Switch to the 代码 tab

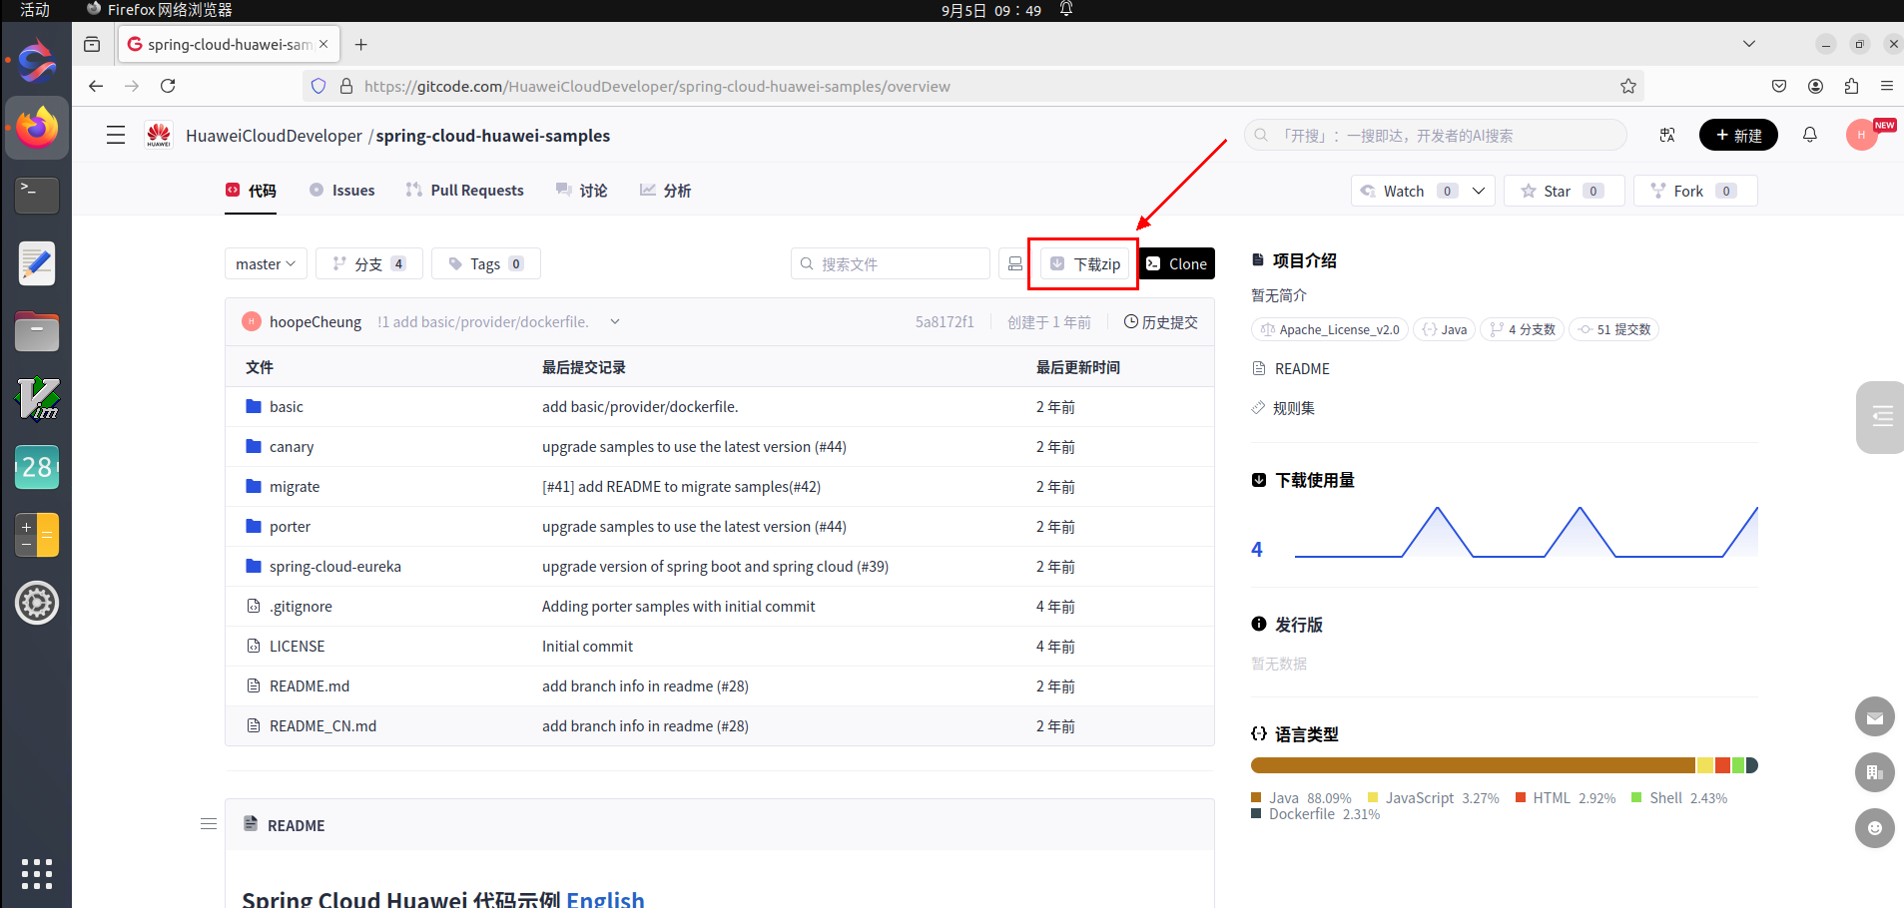pos(251,191)
